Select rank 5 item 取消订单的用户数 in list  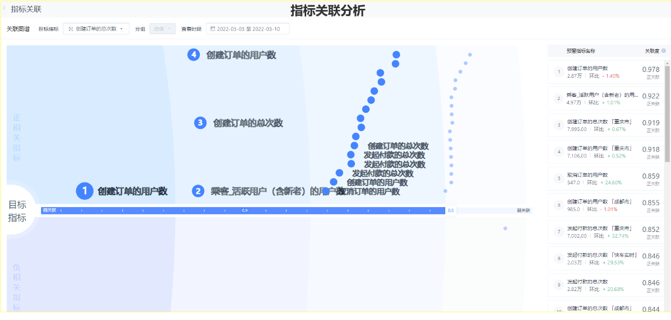point(605,179)
